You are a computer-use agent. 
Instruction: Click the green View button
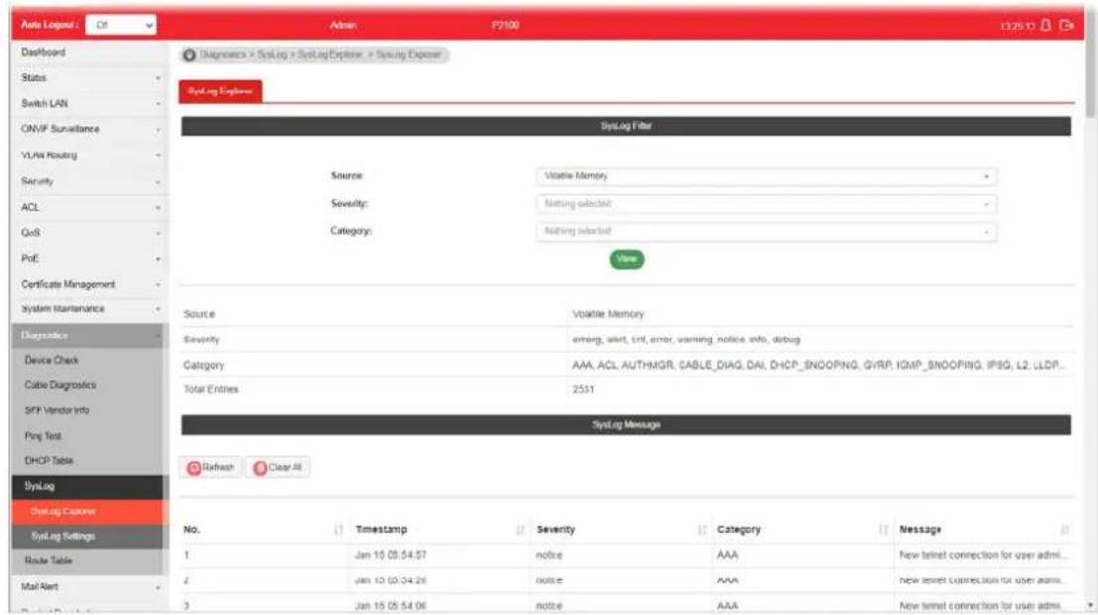627,259
